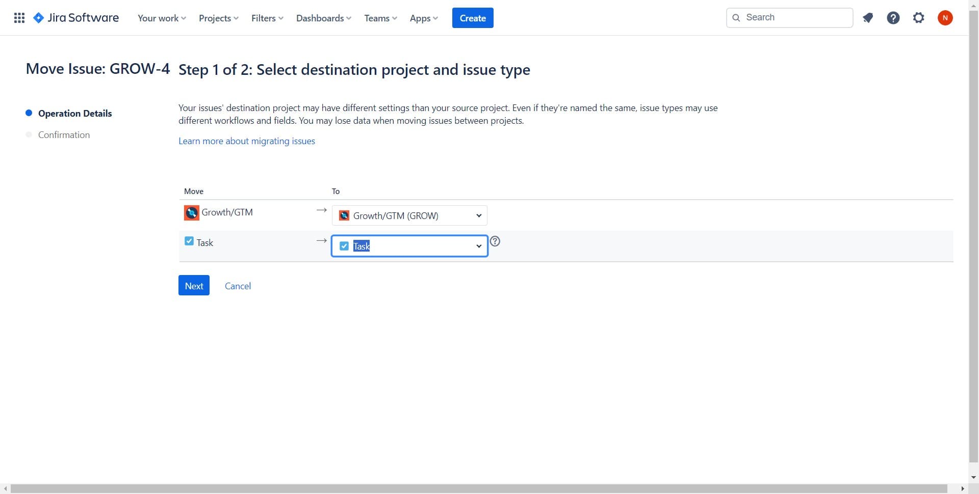The image size is (979, 494).
Task: Click the Jira Software logo
Action: tap(75, 17)
